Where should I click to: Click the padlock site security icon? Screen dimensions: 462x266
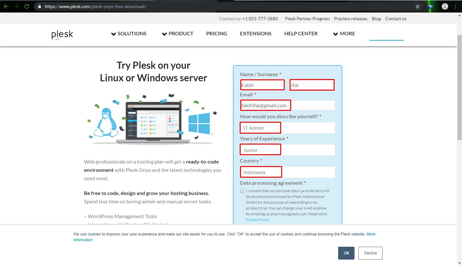(x=40, y=6)
